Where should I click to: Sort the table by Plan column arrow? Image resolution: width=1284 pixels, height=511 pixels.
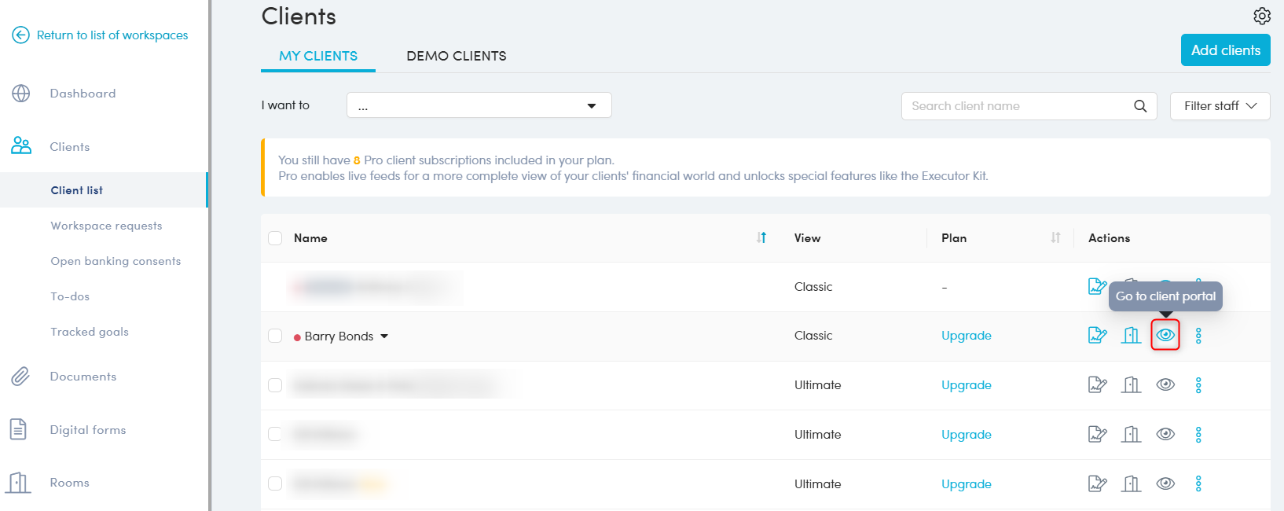point(1055,237)
